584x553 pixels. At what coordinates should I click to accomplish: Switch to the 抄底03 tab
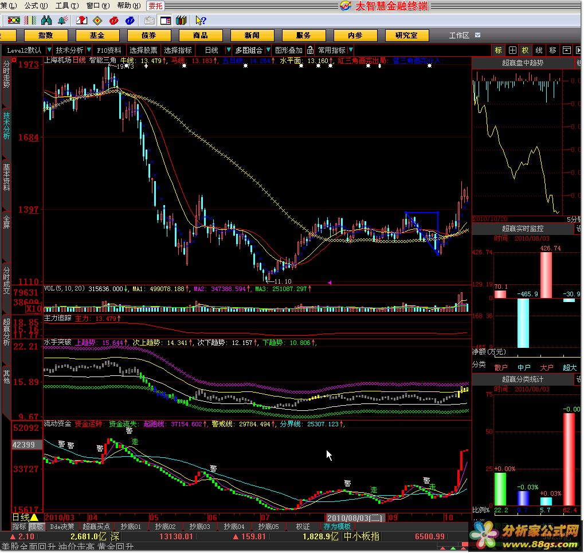pyautogui.click(x=199, y=527)
